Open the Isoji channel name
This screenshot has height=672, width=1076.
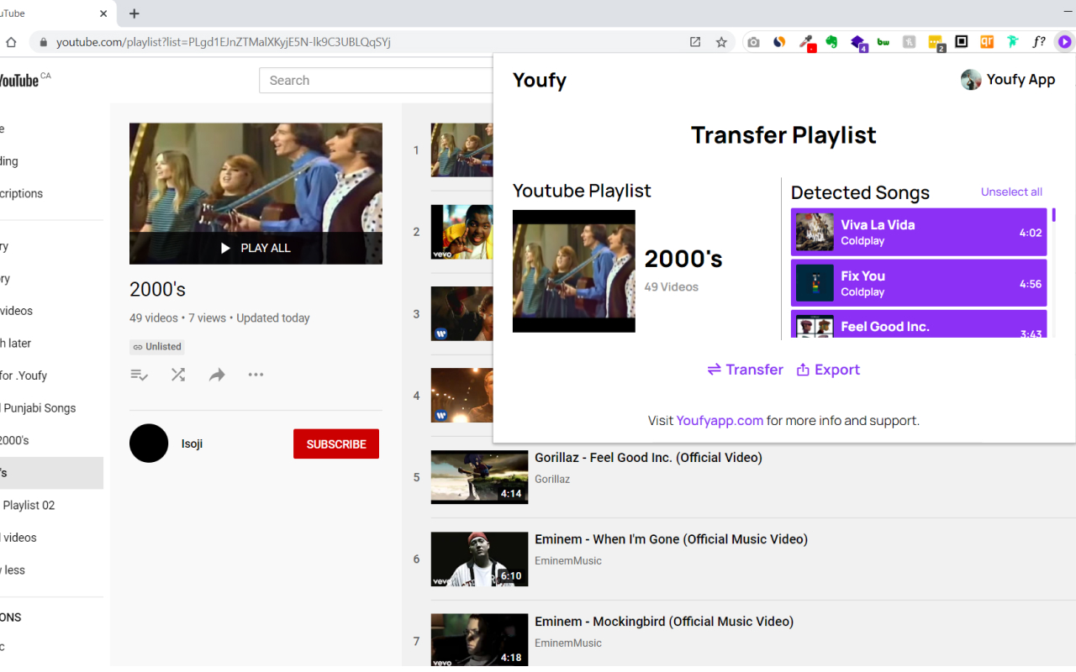pyautogui.click(x=192, y=444)
